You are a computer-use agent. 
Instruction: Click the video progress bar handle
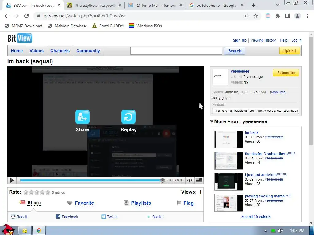pyautogui.click(x=163, y=180)
